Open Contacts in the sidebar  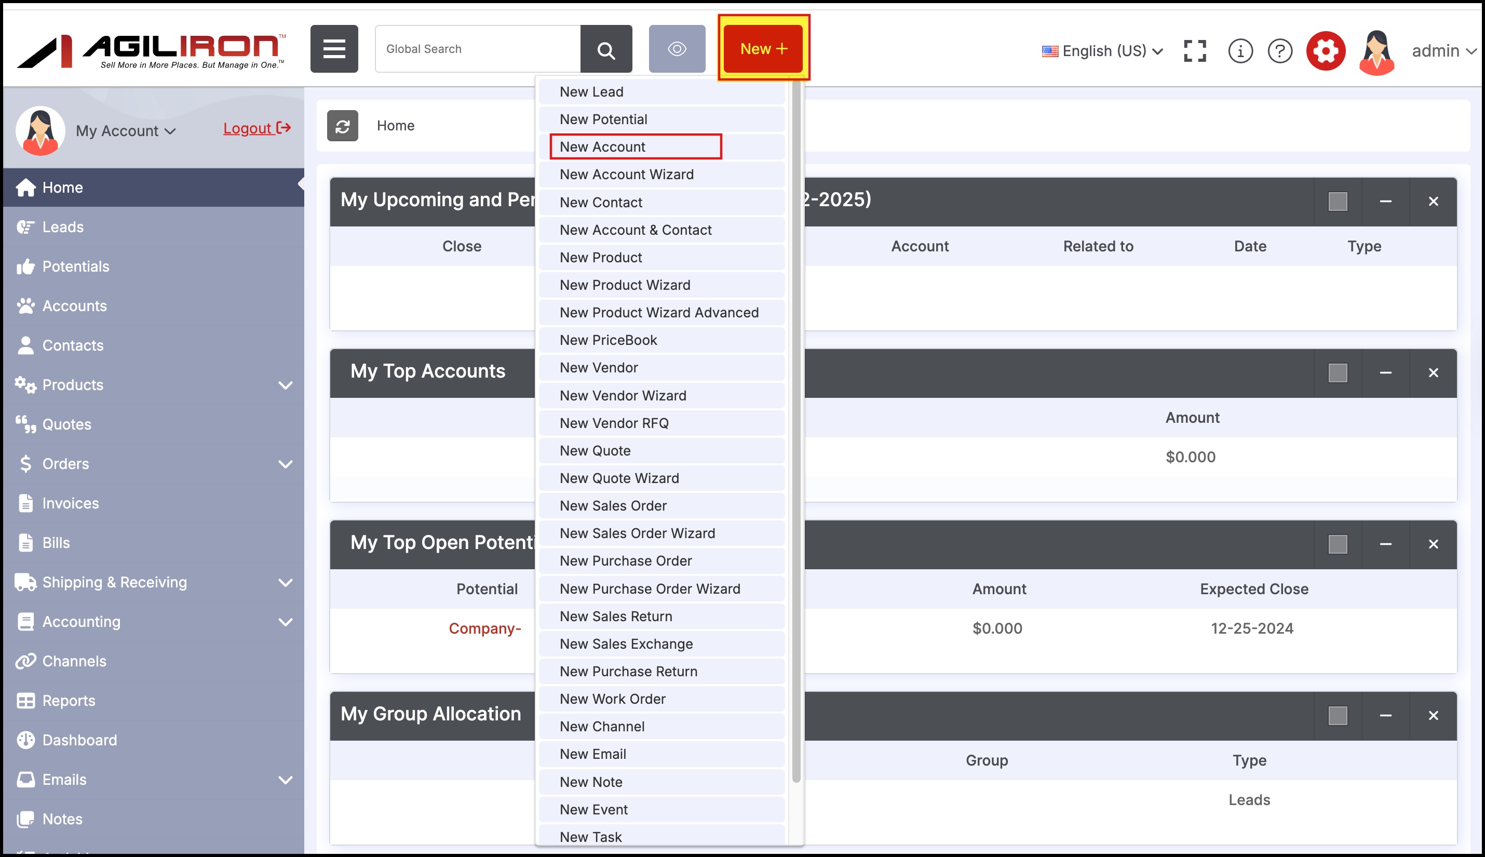pyautogui.click(x=154, y=345)
